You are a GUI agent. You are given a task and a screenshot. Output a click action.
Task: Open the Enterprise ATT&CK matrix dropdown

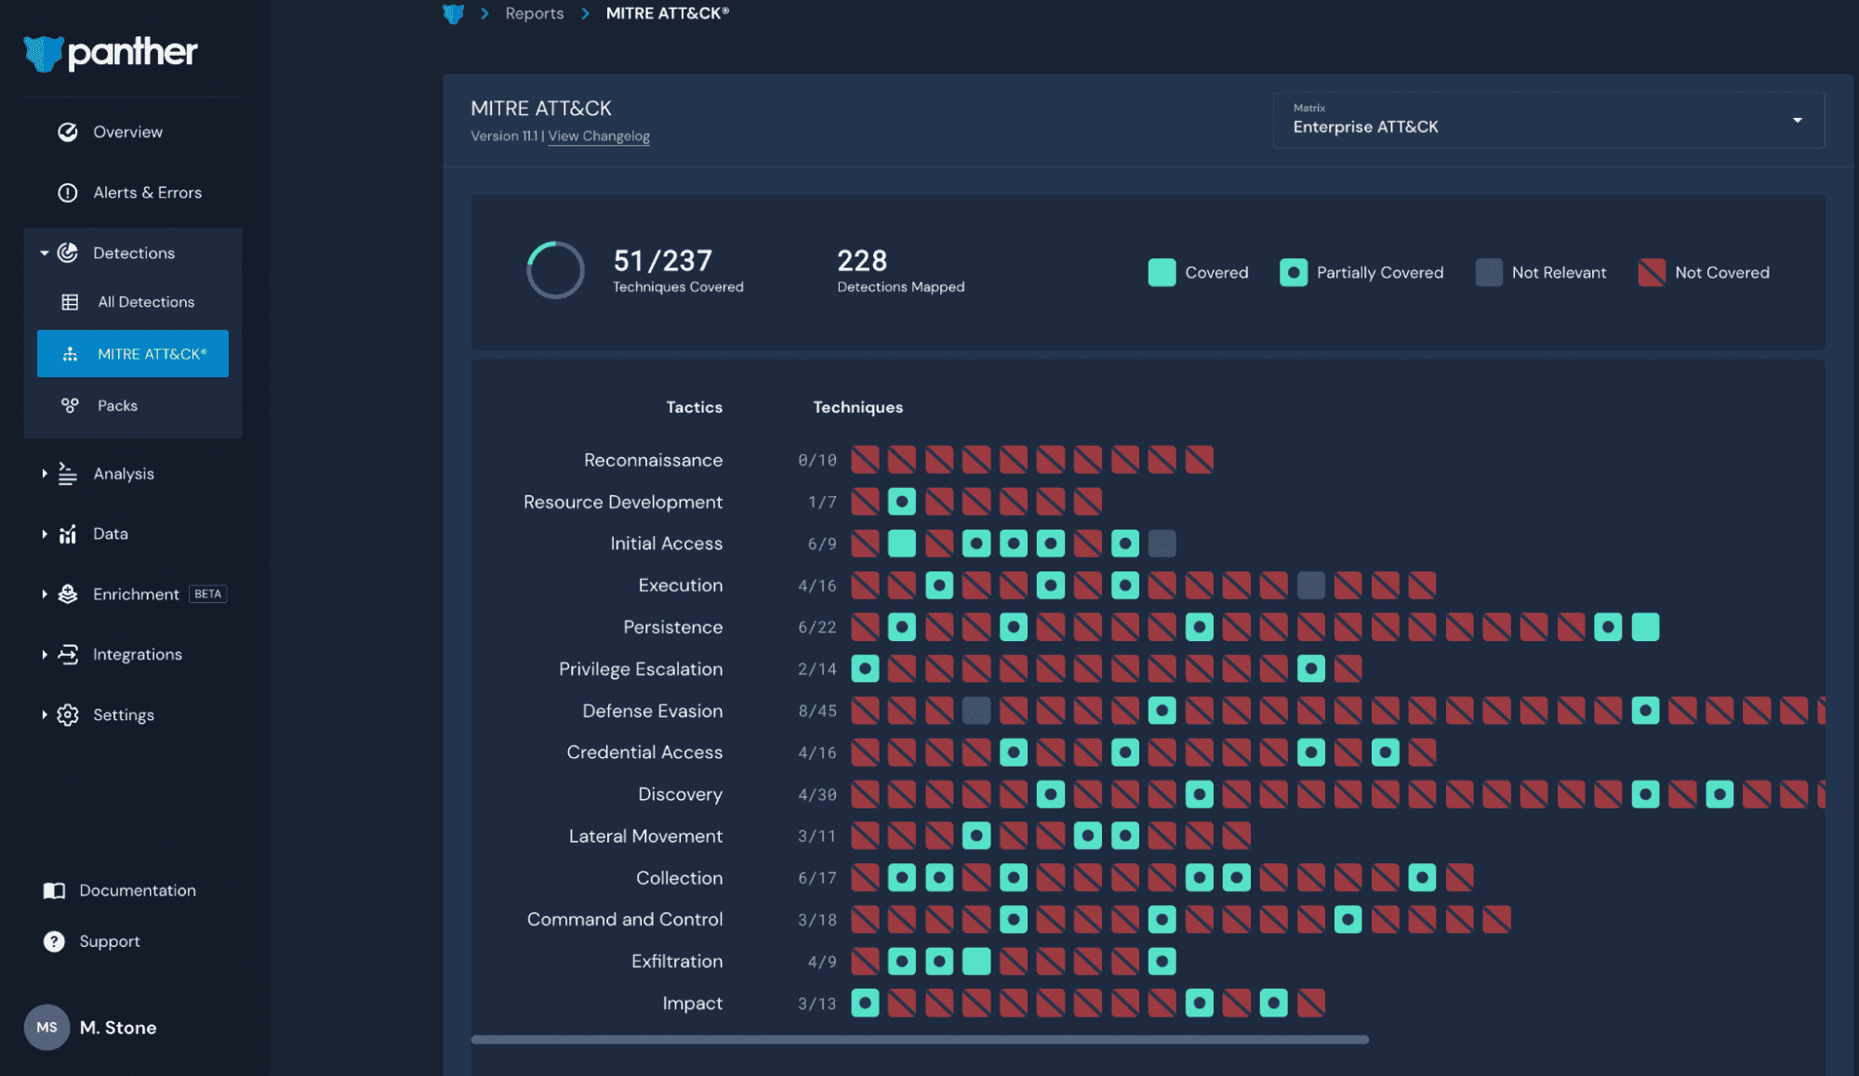tap(1547, 120)
